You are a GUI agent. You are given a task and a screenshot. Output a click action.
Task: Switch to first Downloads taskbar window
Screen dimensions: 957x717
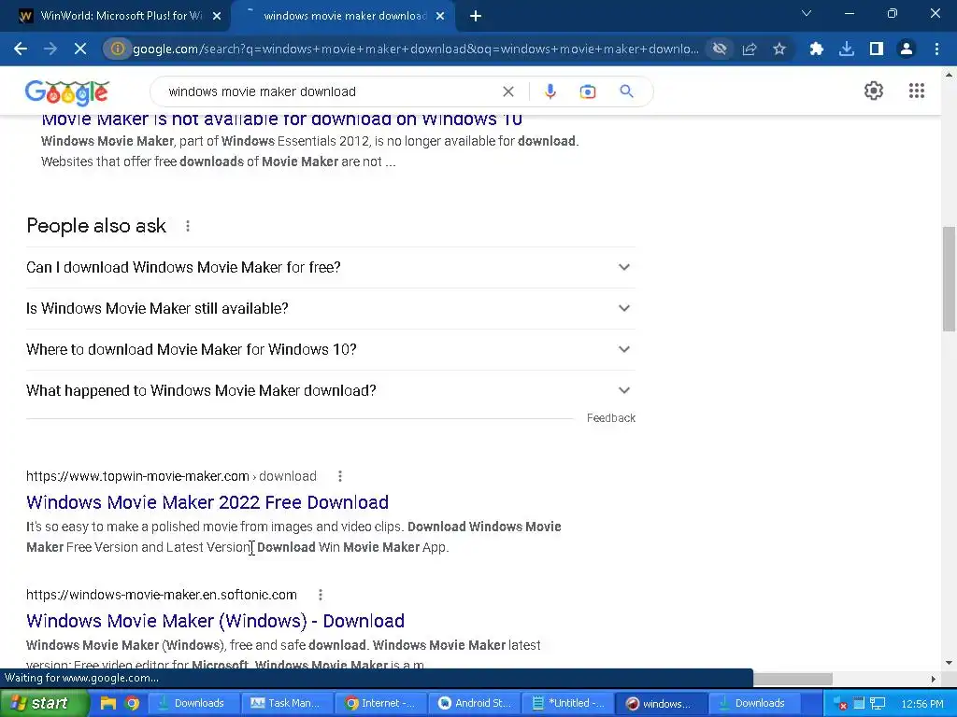point(193,704)
